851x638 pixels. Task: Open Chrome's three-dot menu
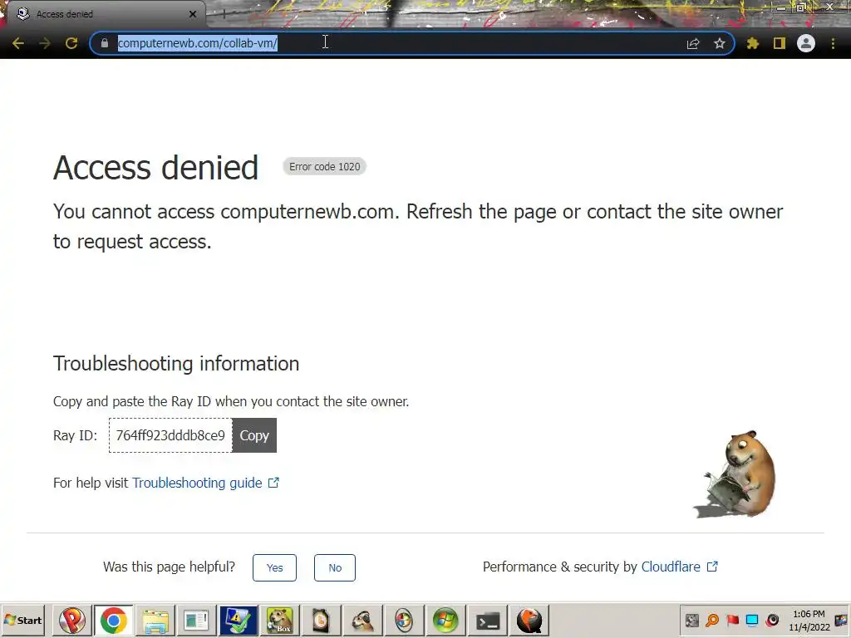(x=833, y=43)
